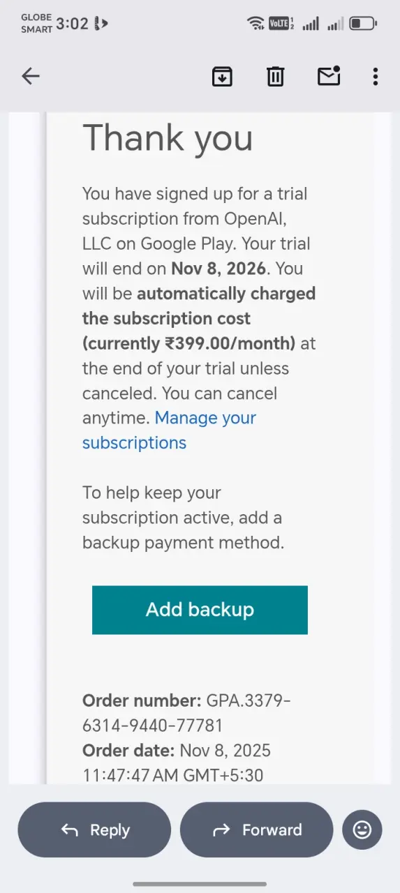The height and width of the screenshot is (893, 400).
Task: Tap the battery indicator in the status bar
Action: (363, 23)
